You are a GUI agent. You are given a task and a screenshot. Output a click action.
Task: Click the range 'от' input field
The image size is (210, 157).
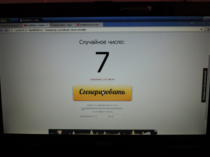pos(101,116)
